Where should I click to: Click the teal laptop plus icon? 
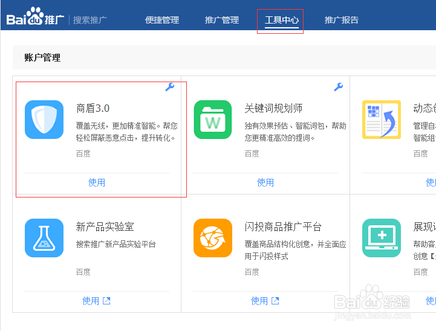(382, 238)
